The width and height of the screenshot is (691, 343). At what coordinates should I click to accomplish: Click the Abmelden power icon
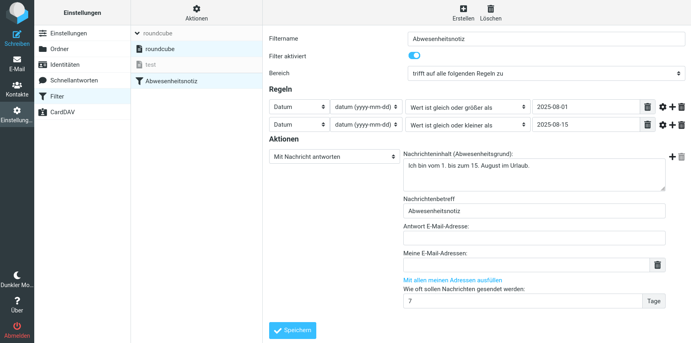17,326
